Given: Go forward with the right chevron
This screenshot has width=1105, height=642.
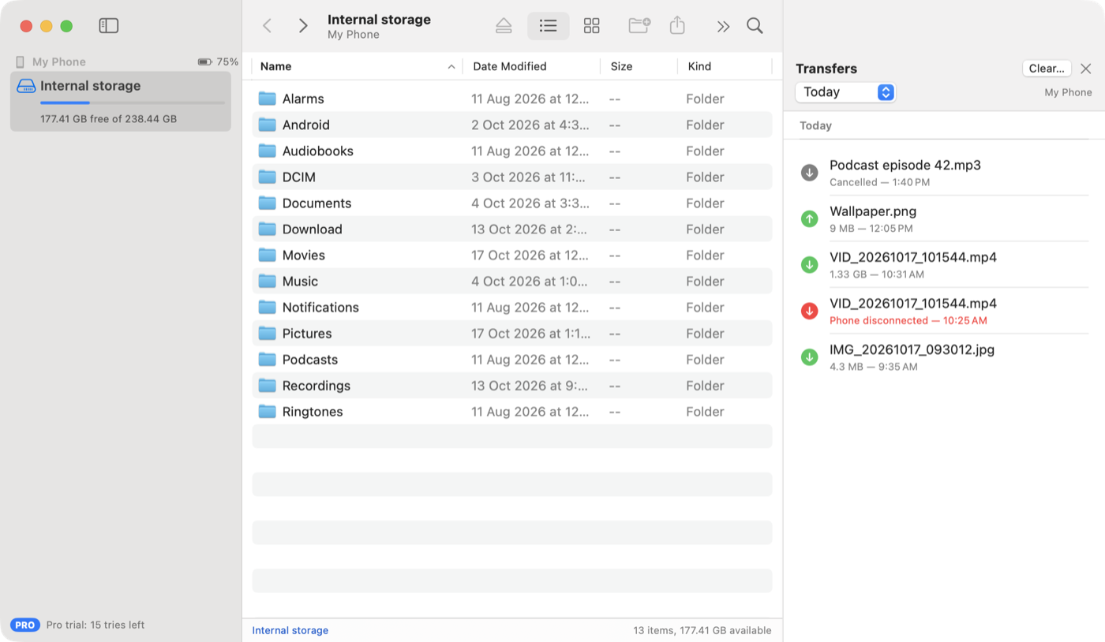Looking at the screenshot, I should tap(303, 26).
